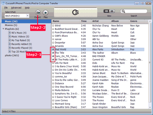Open the Music Videos playlist icon
This screenshot has width=153, height=115.
point(10,36)
